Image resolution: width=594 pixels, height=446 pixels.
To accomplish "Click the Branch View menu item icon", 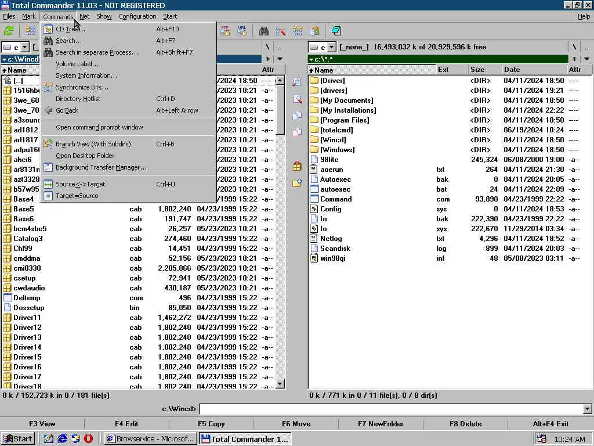I will (48, 144).
